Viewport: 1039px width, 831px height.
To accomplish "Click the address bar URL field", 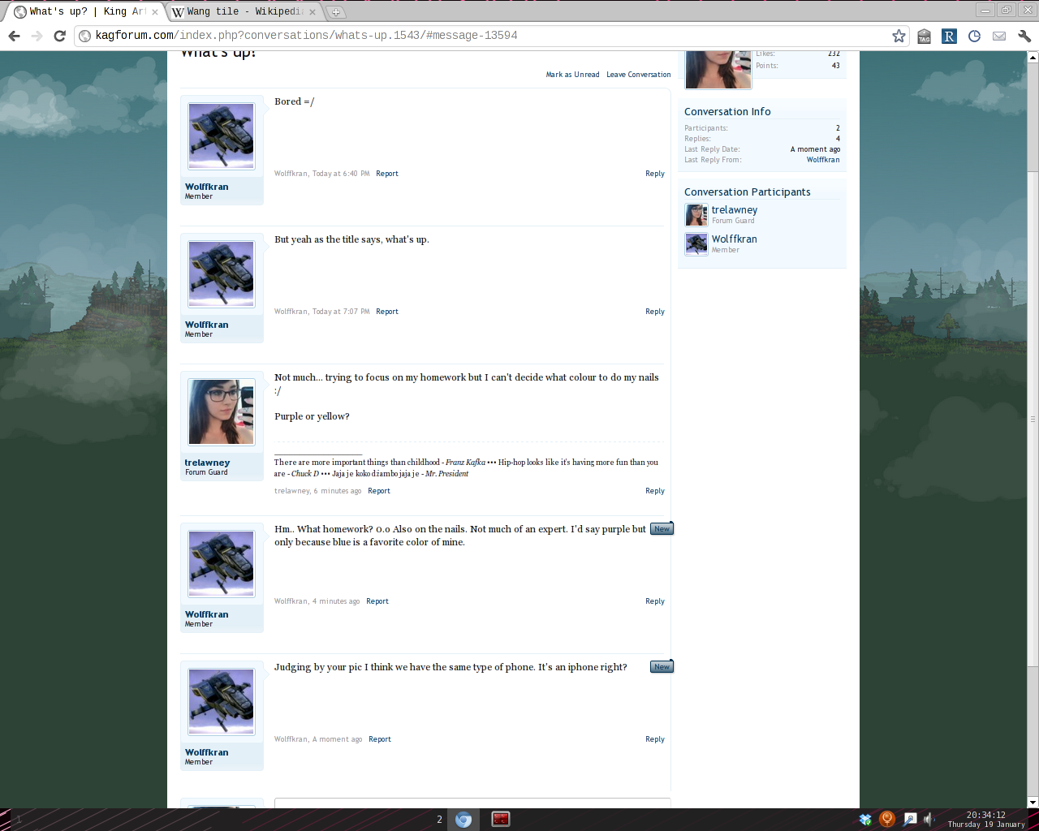I will point(487,36).
